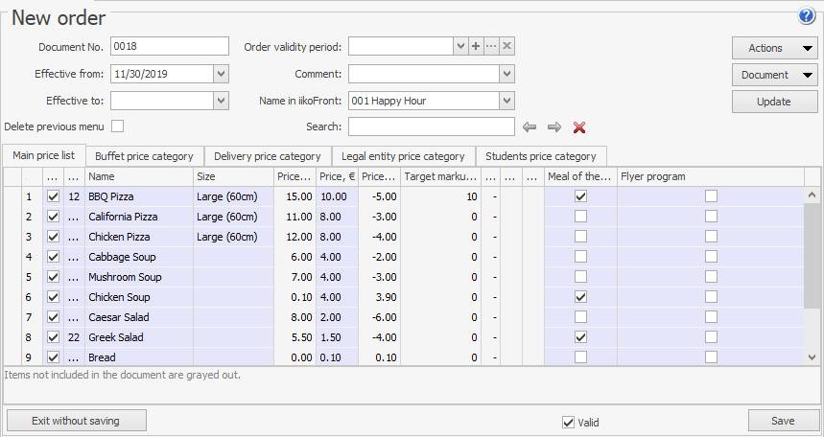Click Exit without saving
The image size is (824, 437).
point(76,421)
